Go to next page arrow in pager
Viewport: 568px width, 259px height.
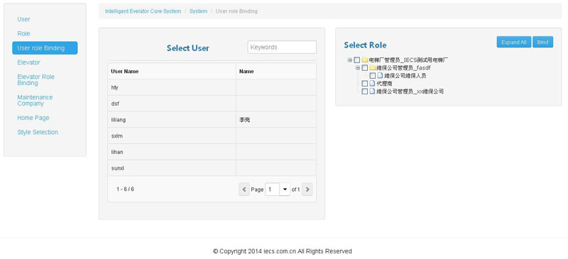click(x=307, y=189)
